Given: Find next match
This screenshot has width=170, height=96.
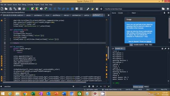Looking at the screenshot, I should [x=93, y=86].
